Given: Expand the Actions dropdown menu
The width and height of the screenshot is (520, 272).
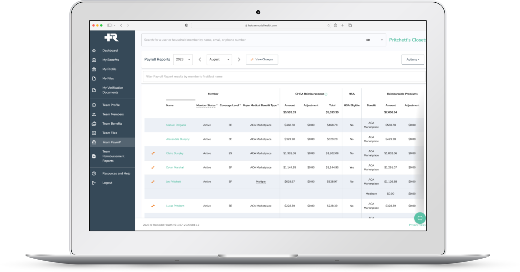Looking at the screenshot, I should pos(413,59).
